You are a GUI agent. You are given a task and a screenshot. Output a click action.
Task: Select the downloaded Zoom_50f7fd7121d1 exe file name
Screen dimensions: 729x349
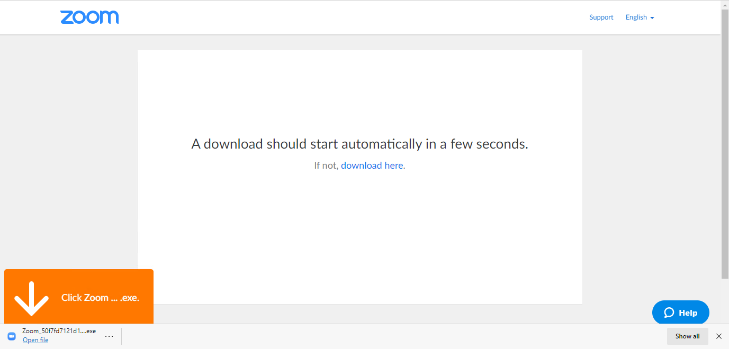click(59, 331)
